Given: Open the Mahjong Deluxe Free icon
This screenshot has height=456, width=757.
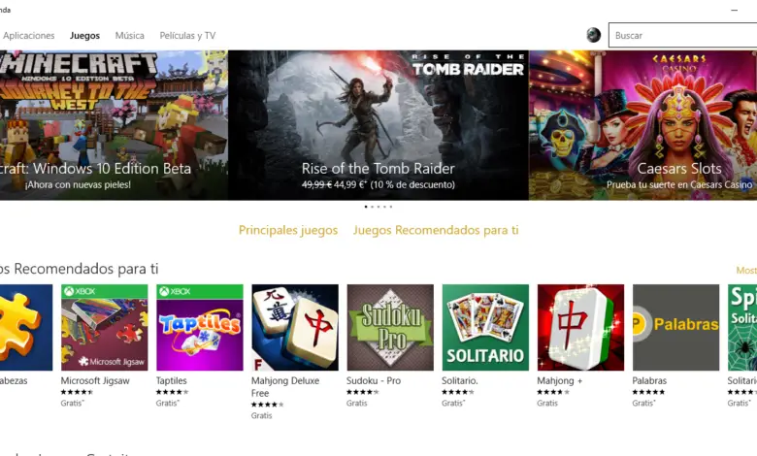Looking at the screenshot, I should tap(295, 328).
